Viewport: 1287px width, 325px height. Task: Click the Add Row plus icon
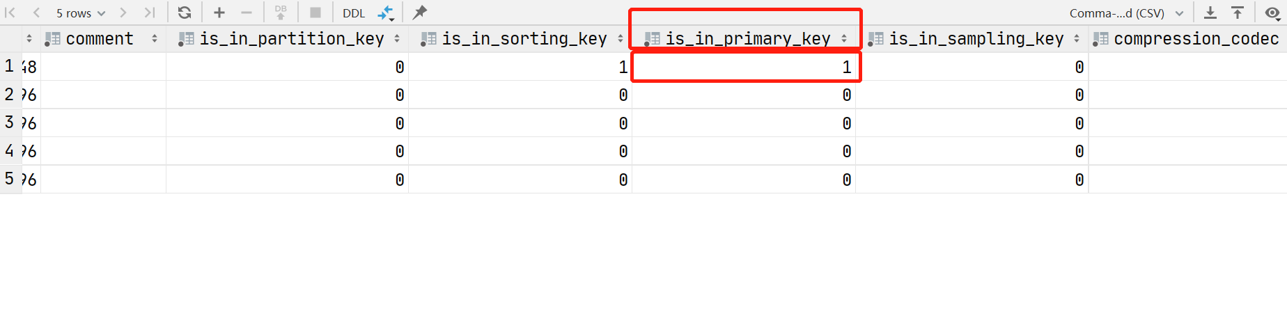pyautogui.click(x=219, y=13)
